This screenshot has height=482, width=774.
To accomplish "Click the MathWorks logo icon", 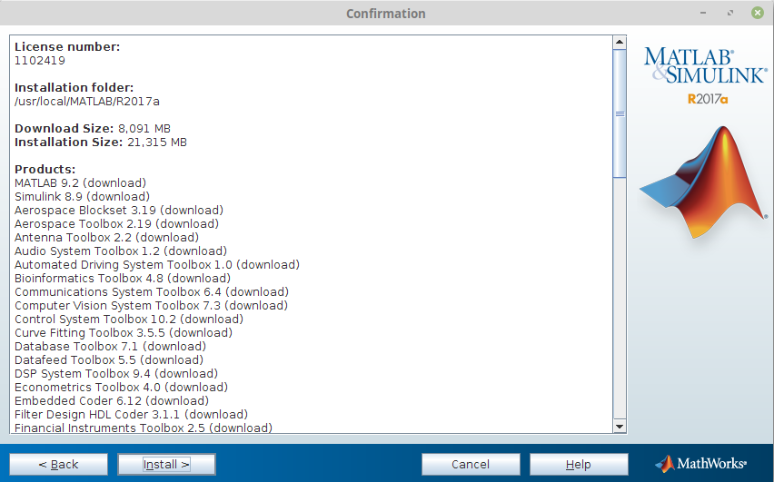I will (x=664, y=463).
